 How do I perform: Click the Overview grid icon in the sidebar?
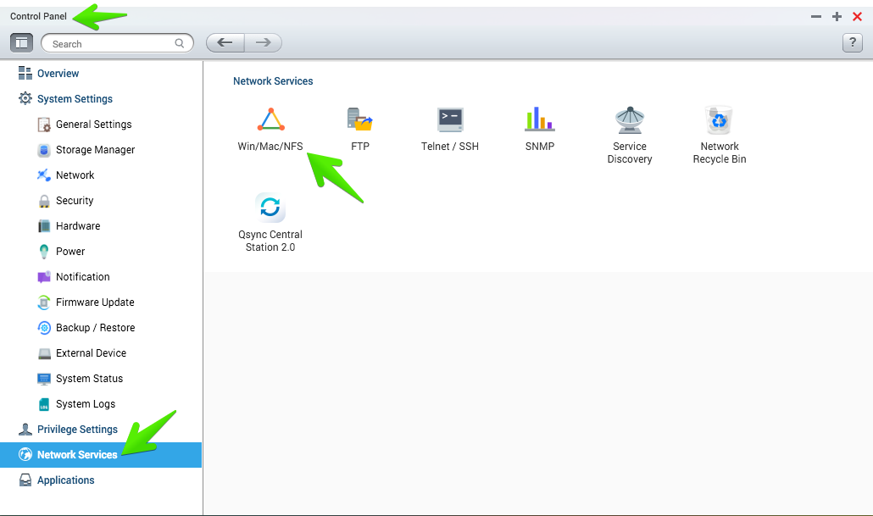click(x=25, y=73)
